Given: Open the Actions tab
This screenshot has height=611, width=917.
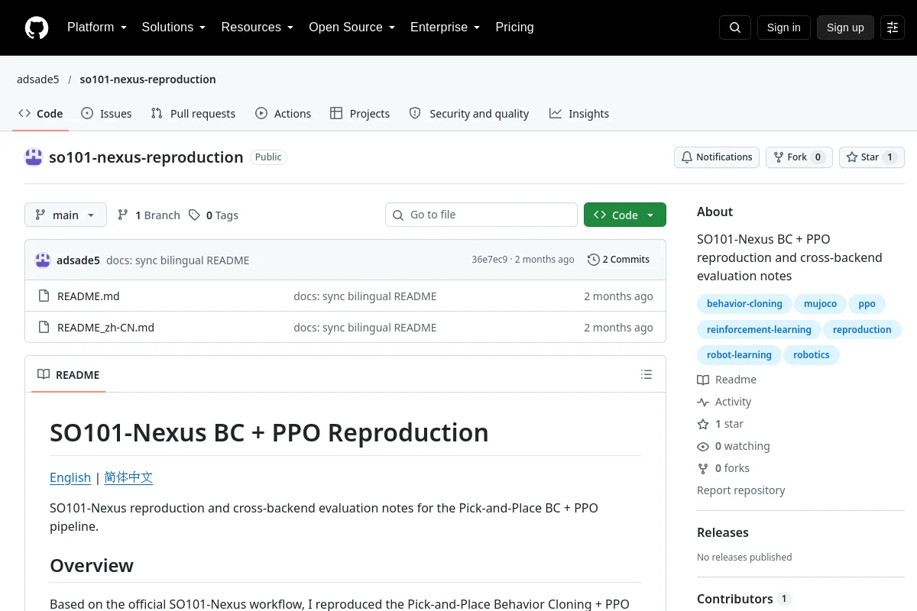Looking at the screenshot, I should [x=284, y=114].
